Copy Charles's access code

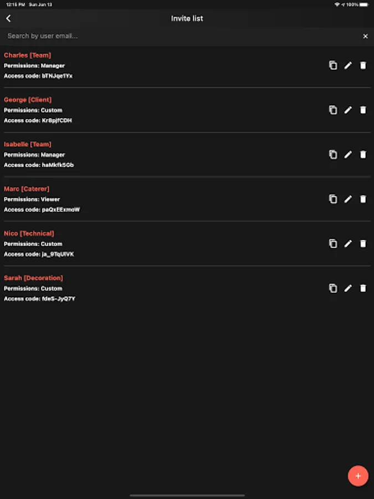coord(333,65)
